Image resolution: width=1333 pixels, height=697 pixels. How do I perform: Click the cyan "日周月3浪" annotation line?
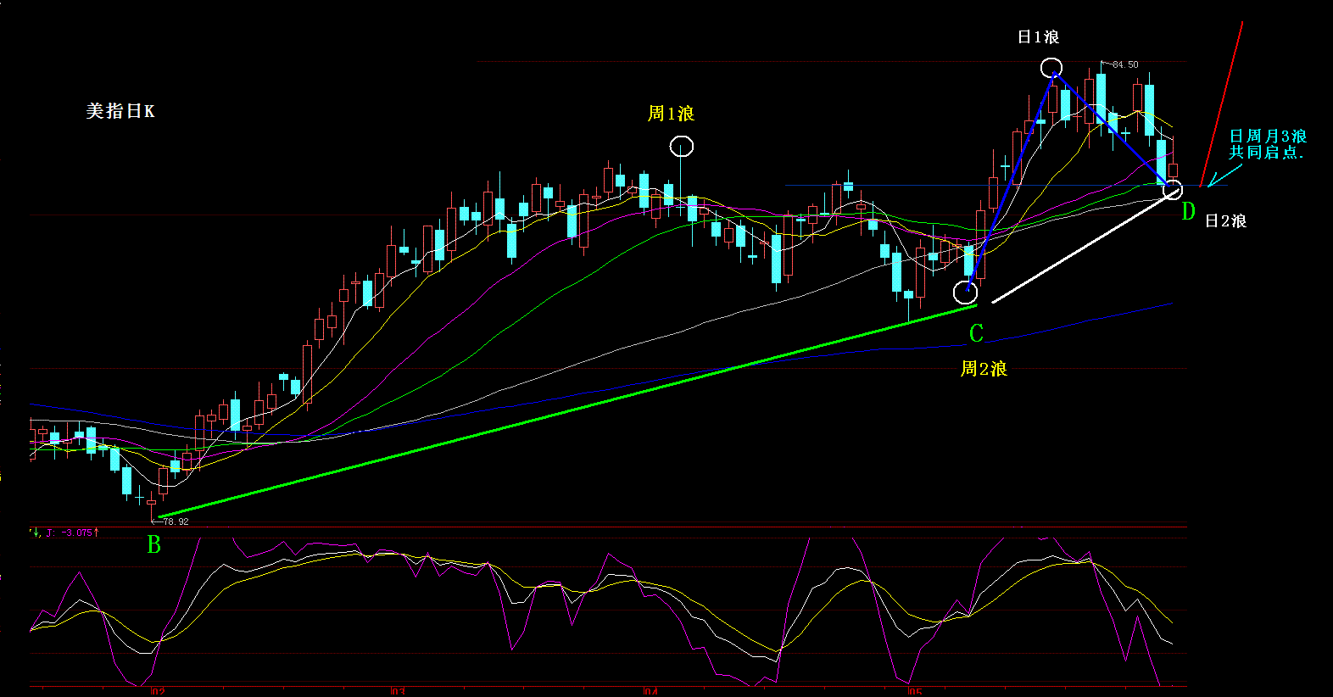click(1268, 137)
